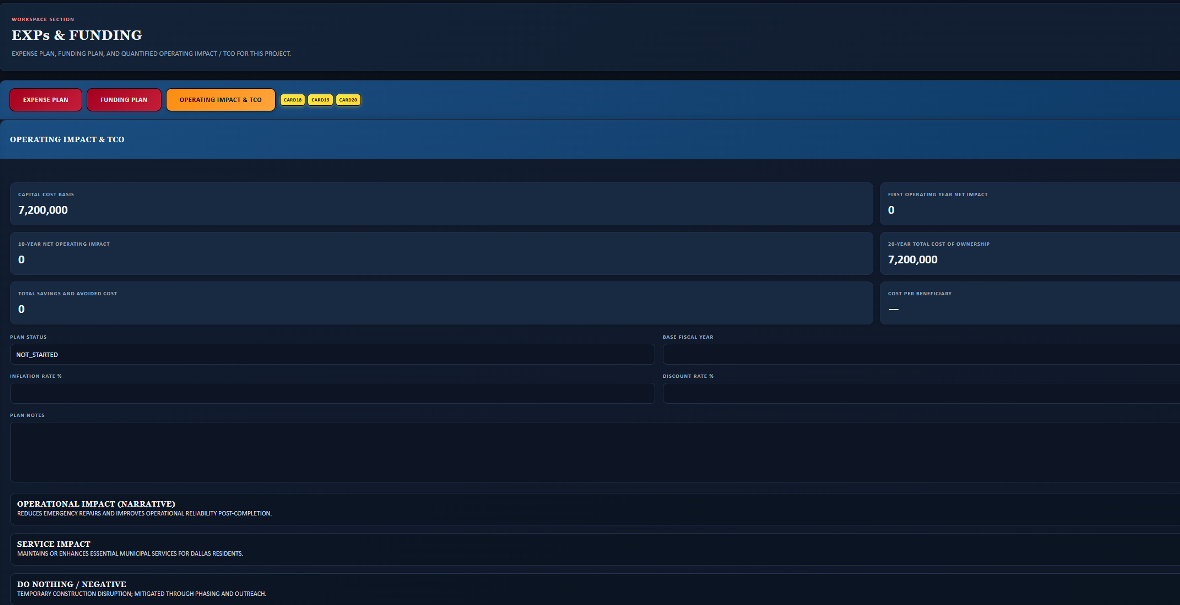The width and height of the screenshot is (1180, 605).
Task: Select the Operating Impact & TCO tab
Action: coord(220,100)
